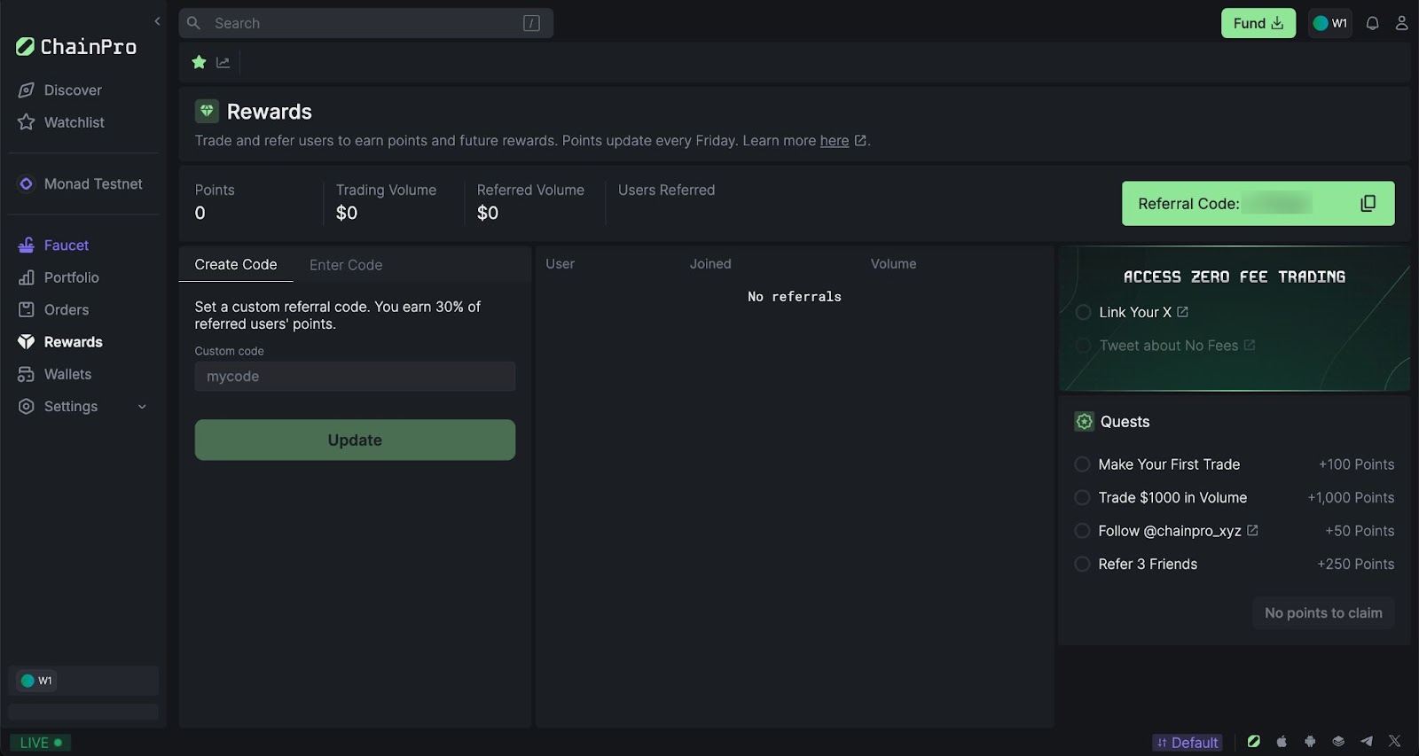Image resolution: width=1419 pixels, height=756 pixels.
Task: Open the Default preset selector
Action: point(1187,743)
